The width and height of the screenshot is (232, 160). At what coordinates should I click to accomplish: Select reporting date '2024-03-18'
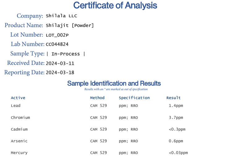tap(60, 72)
